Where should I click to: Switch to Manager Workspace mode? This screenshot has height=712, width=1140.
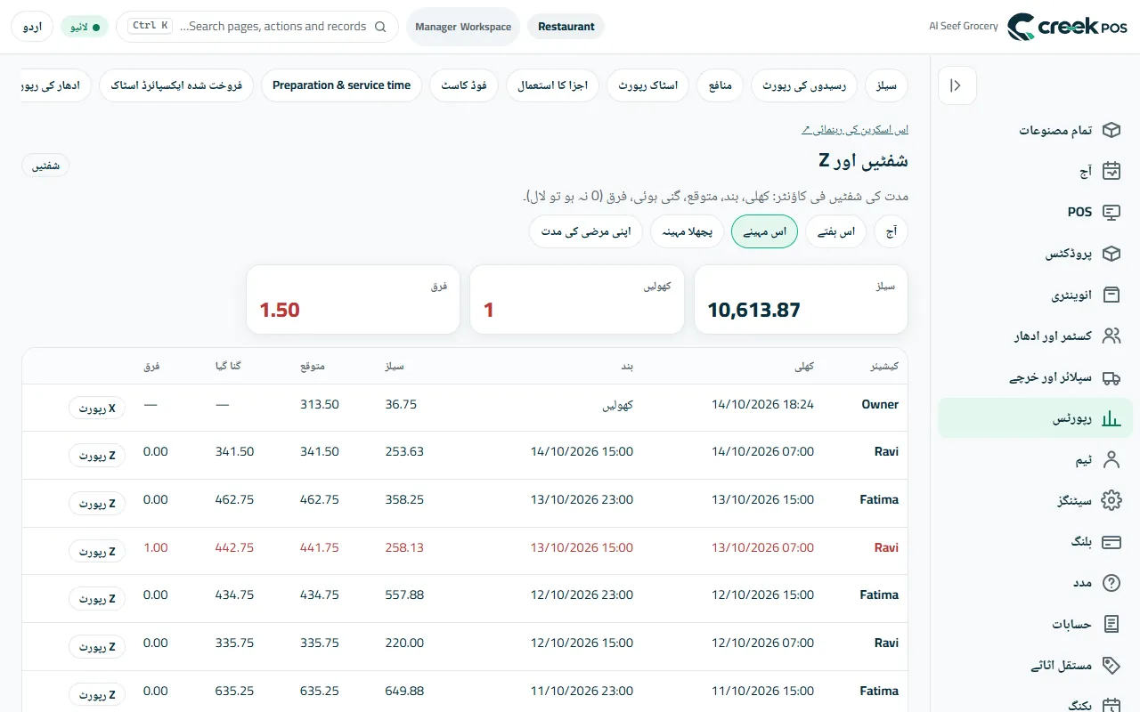tap(463, 27)
